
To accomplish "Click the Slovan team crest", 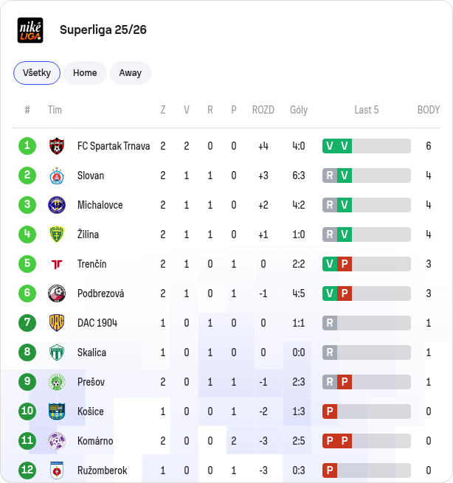I will [x=57, y=176].
